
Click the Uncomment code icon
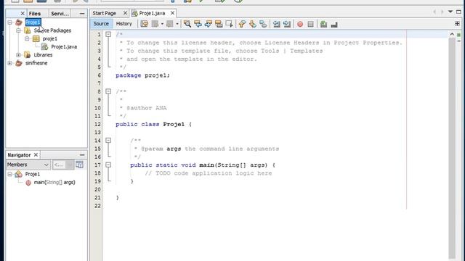(334, 24)
